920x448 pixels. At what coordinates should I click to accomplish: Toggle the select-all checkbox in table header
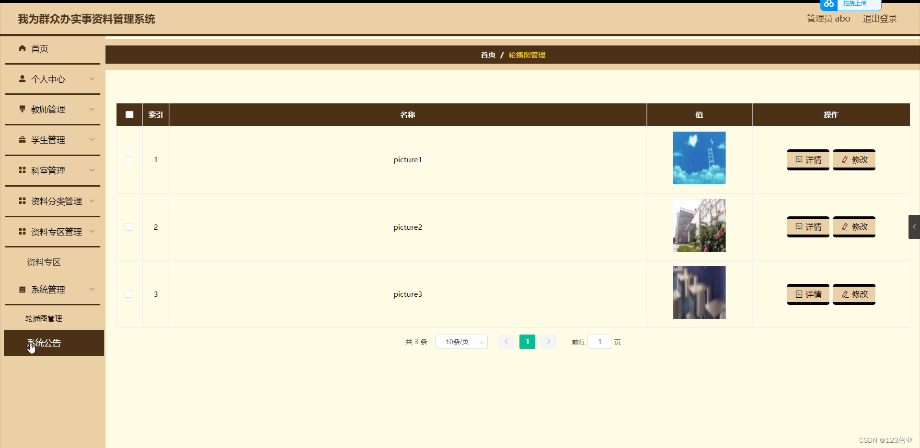click(129, 114)
